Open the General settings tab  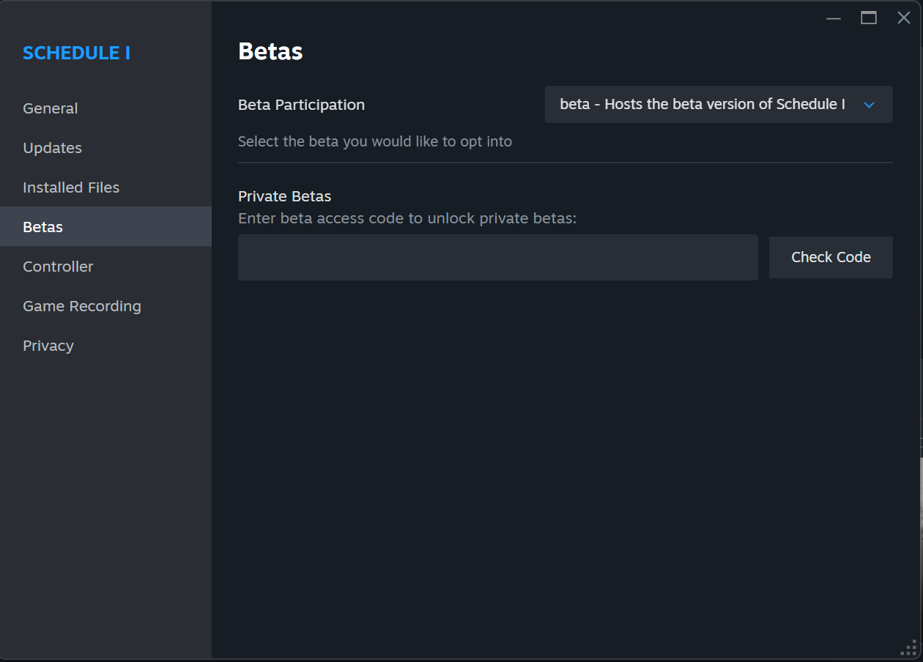click(x=51, y=108)
